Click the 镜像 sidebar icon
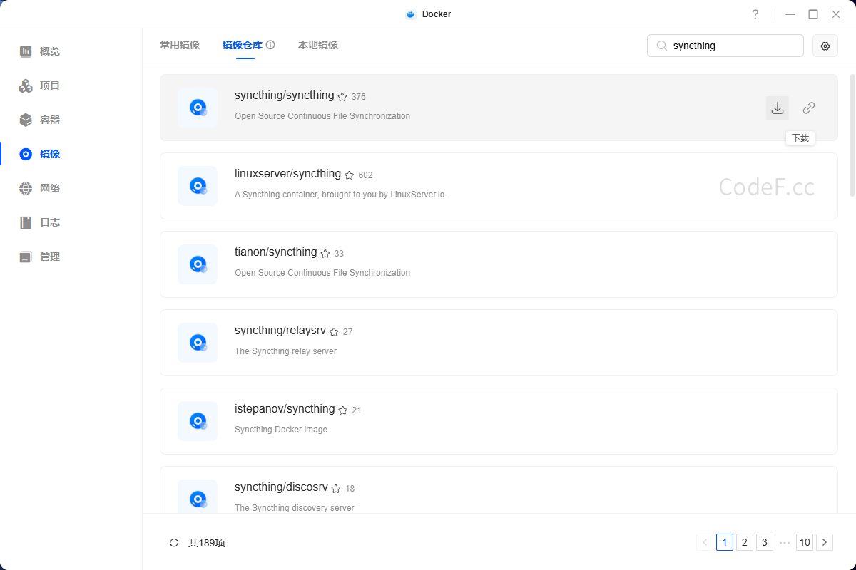The image size is (856, 570). (26, 154)
